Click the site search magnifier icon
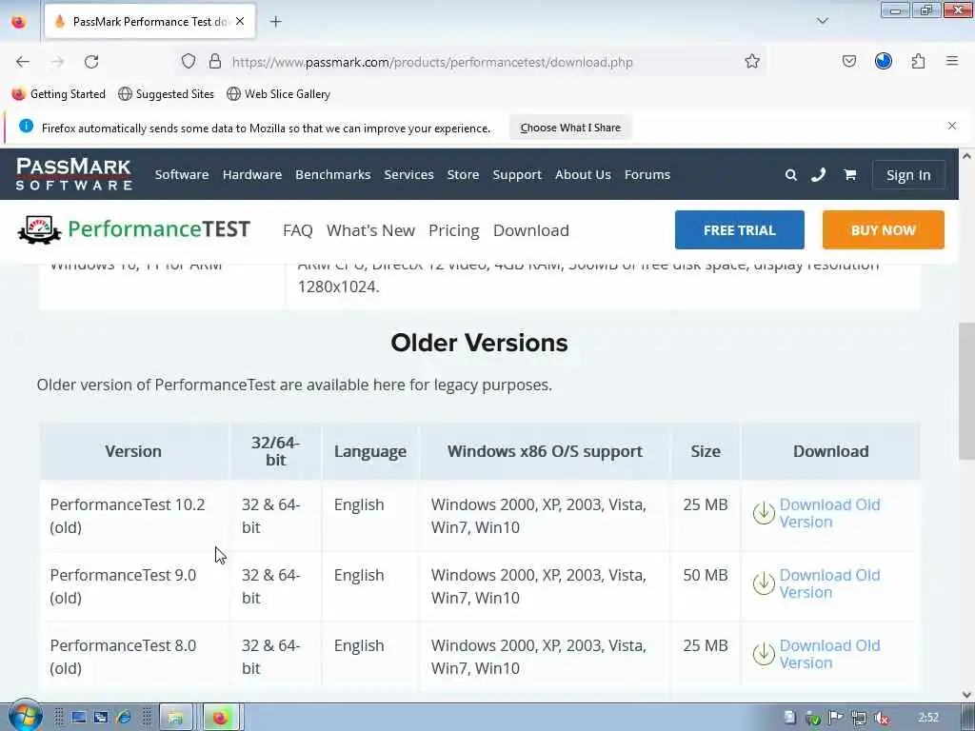Screen dimensions: 975x731 791,175
